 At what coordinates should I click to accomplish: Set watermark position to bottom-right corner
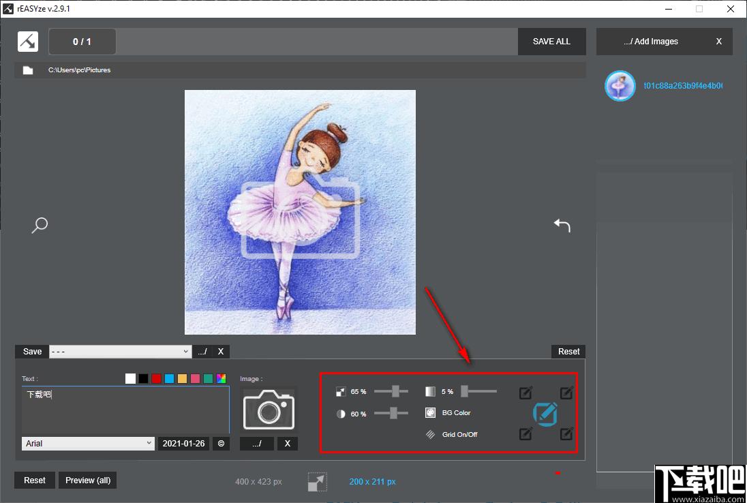pyautogui.click(x=566, y=433)
